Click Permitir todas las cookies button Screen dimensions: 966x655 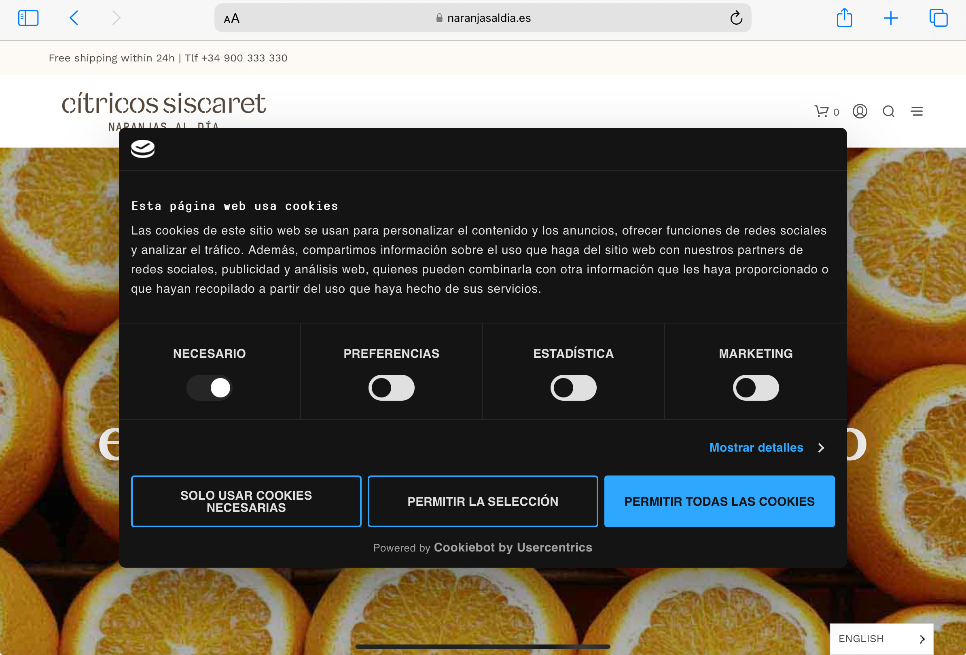coord(719,501)
